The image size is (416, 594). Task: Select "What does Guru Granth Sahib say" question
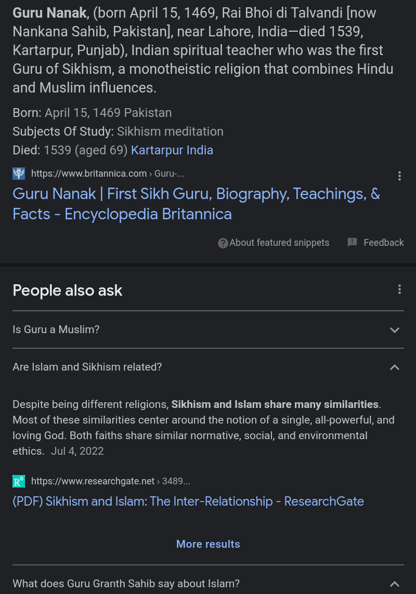(126, 584)
